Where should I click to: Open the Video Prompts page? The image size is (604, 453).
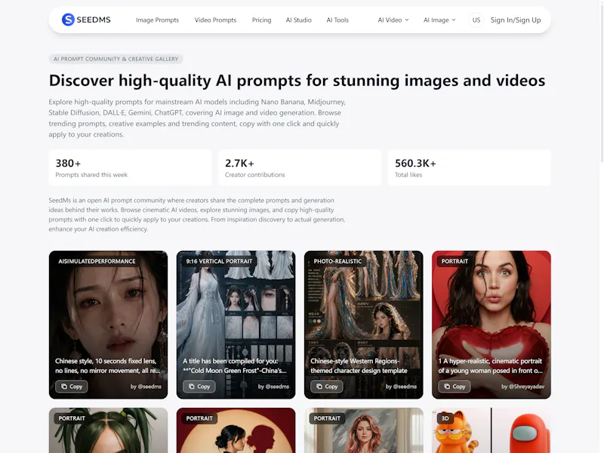[215, 20]
